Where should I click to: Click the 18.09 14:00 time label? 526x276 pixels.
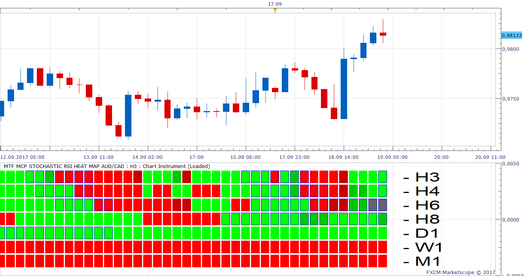point(343,157)
